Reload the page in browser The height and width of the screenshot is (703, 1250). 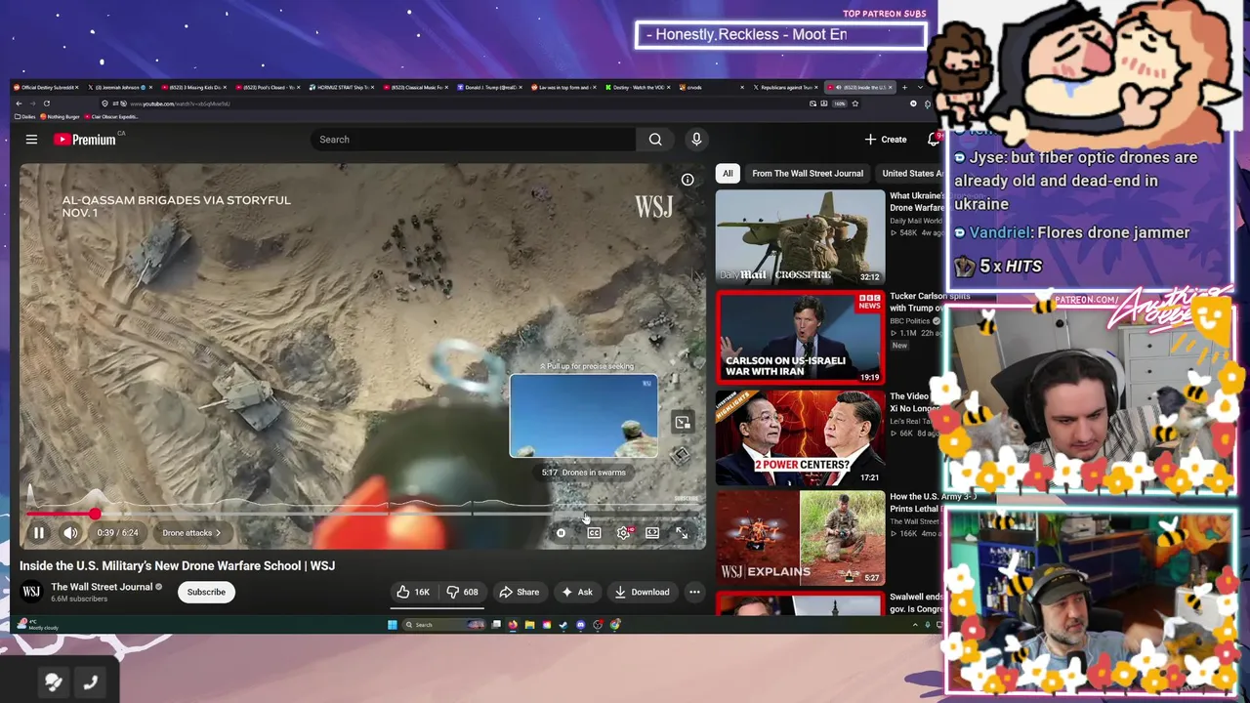(46, 103)
